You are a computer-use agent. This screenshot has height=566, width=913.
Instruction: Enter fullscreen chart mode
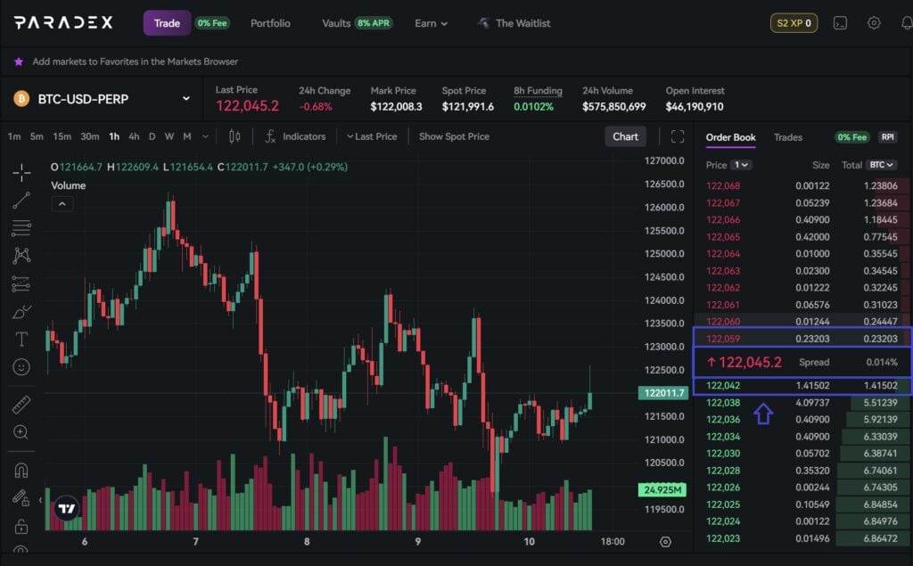point(678,136)
